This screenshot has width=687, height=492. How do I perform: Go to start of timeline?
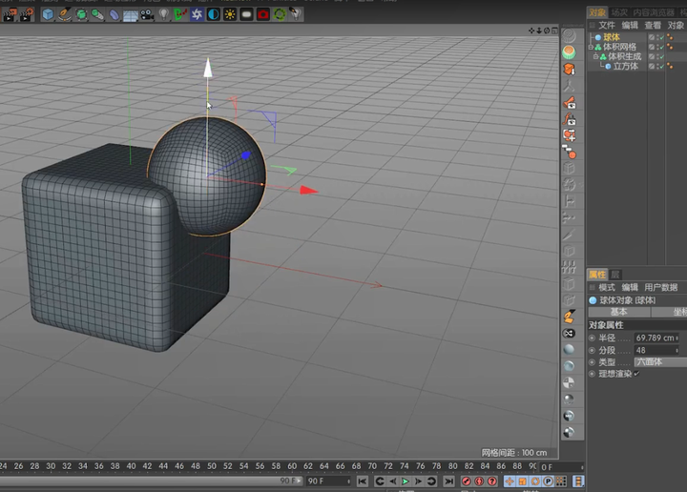[363, 482]
